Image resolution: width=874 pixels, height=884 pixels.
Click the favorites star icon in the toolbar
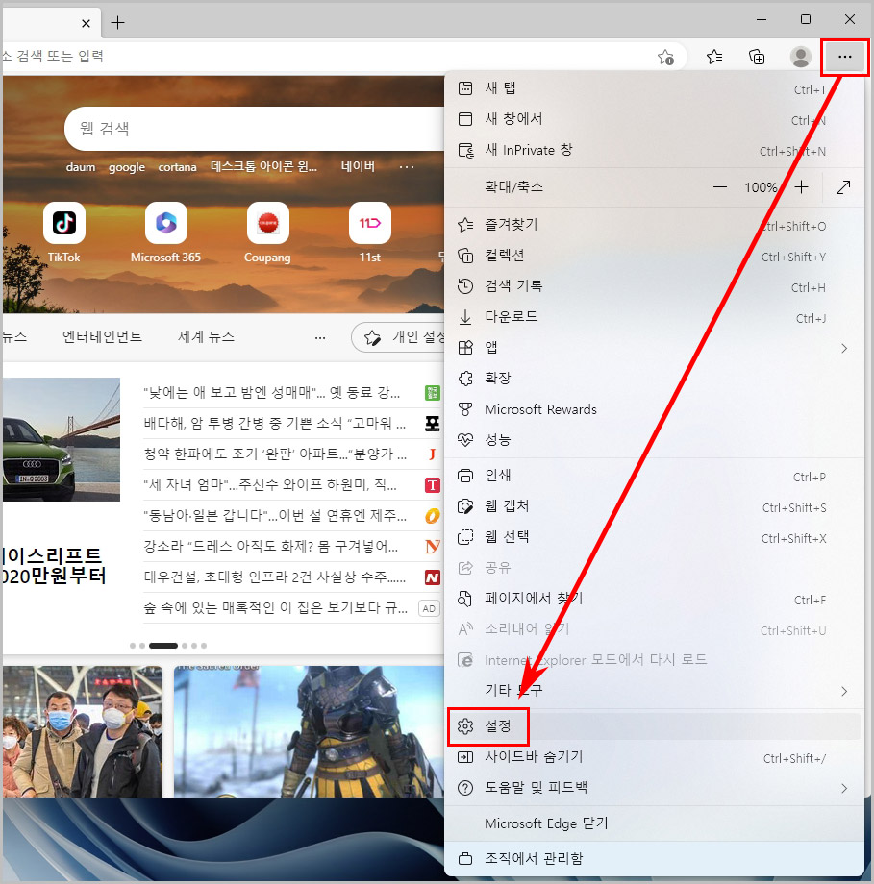(714, 57)
